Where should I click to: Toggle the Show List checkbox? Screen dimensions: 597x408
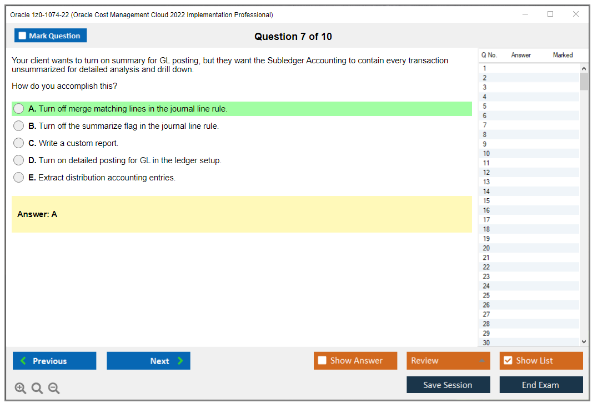point(508,360)
